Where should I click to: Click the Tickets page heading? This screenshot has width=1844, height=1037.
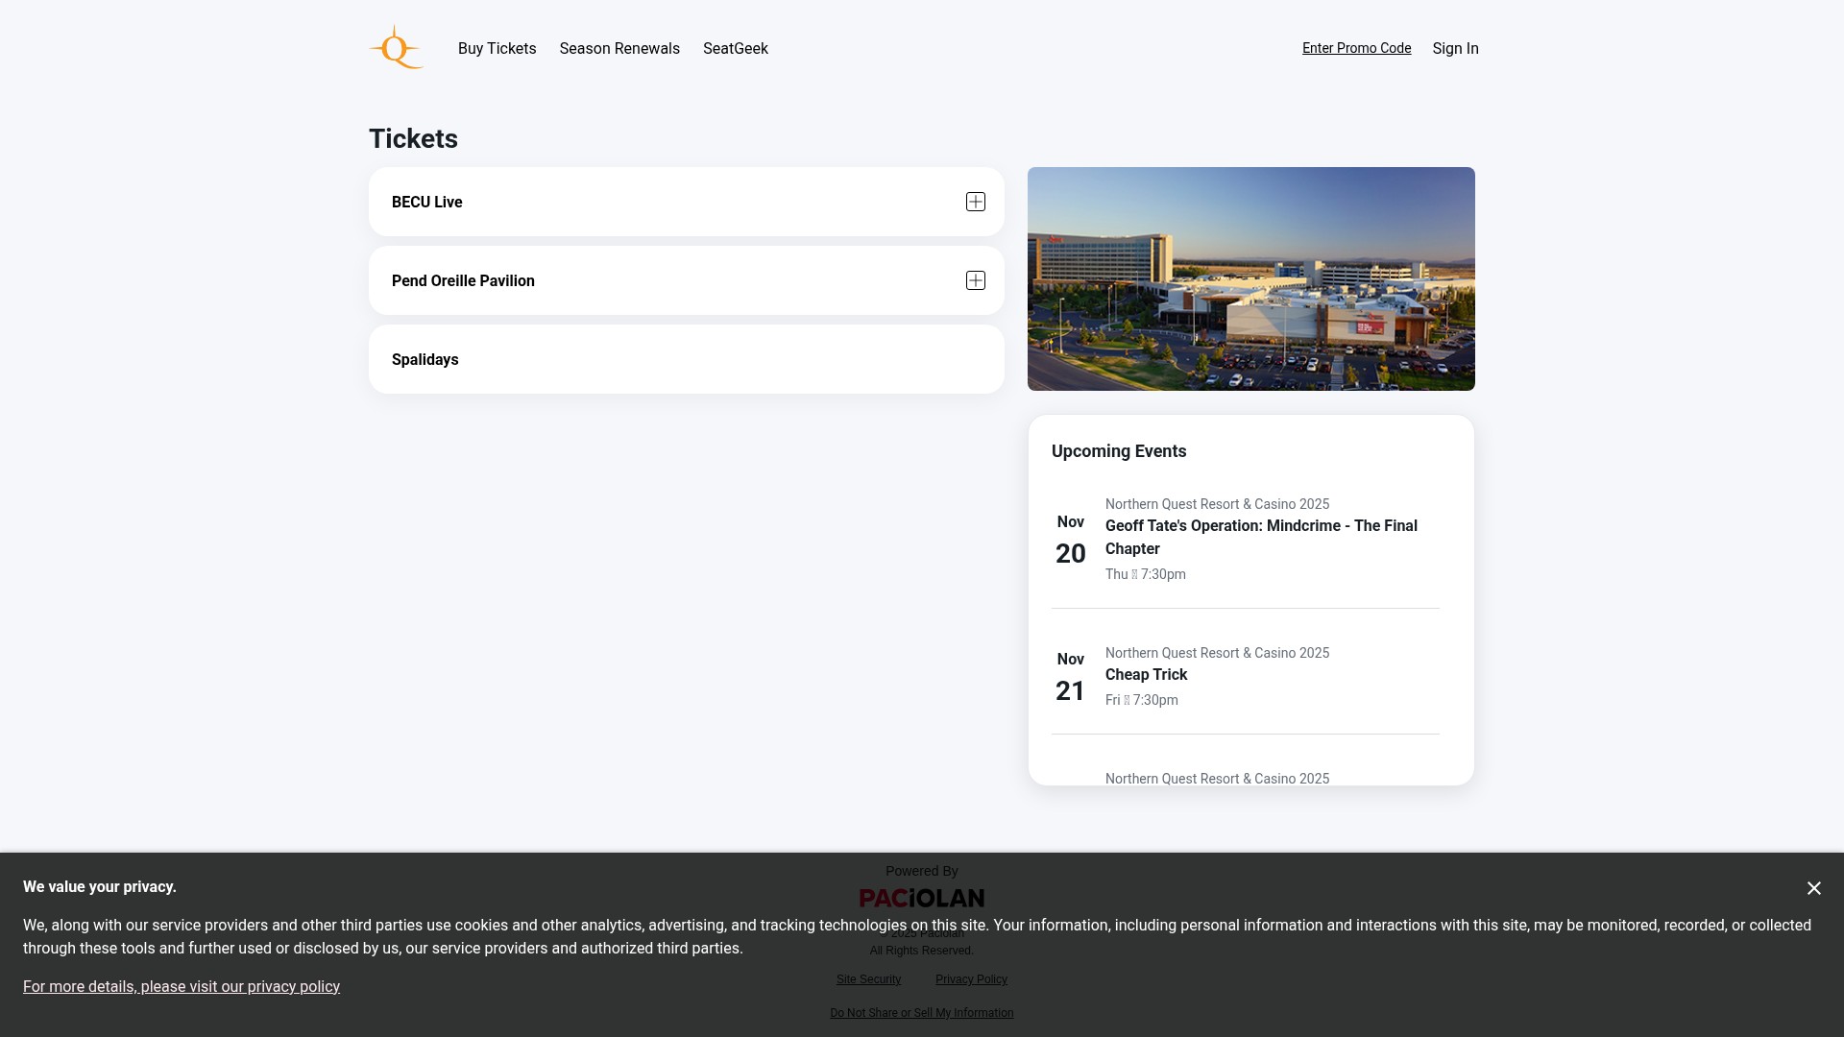coord(413,138)
